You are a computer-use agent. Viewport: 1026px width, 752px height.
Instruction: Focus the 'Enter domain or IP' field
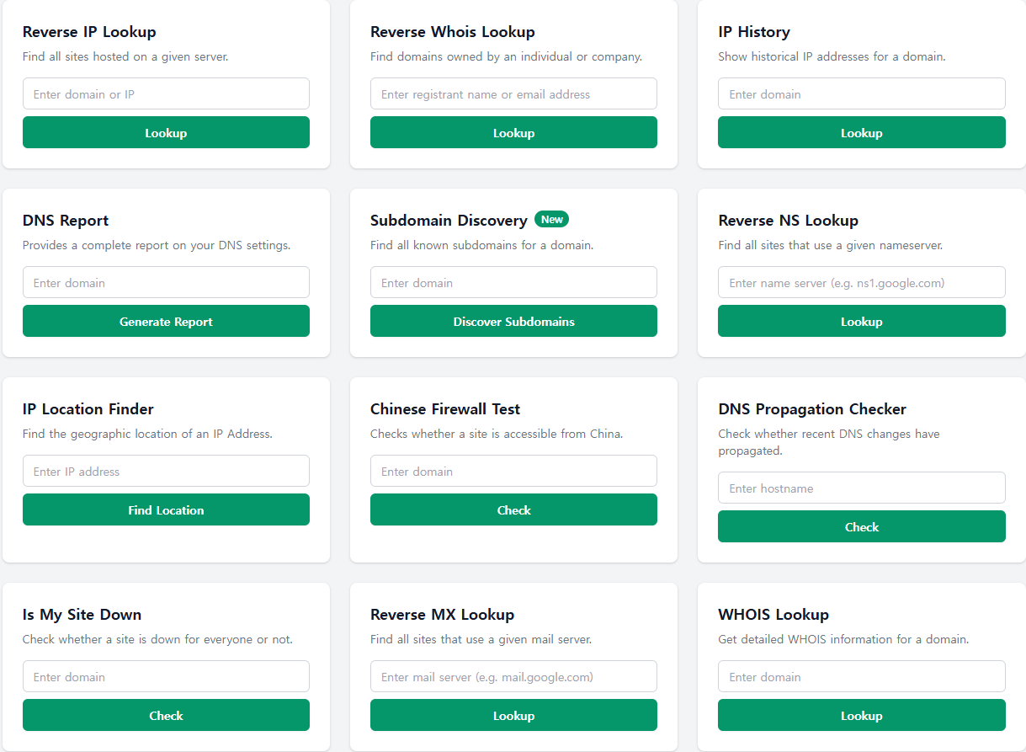pos(166,93)
